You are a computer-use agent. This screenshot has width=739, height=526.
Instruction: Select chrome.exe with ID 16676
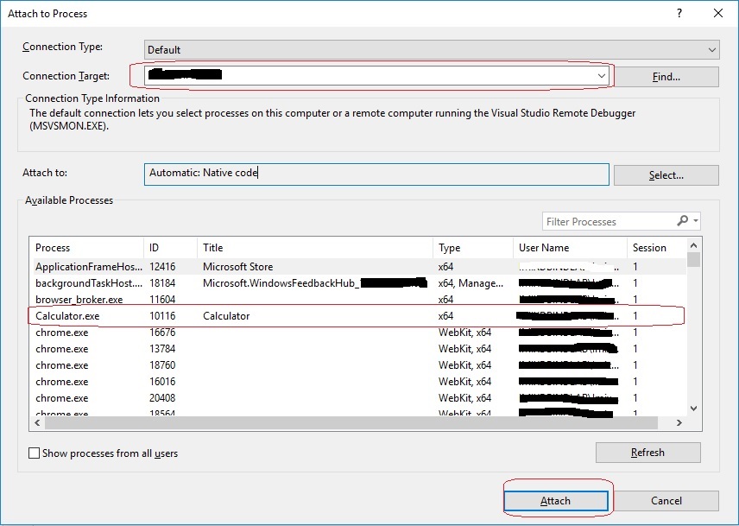coord(259,332)
